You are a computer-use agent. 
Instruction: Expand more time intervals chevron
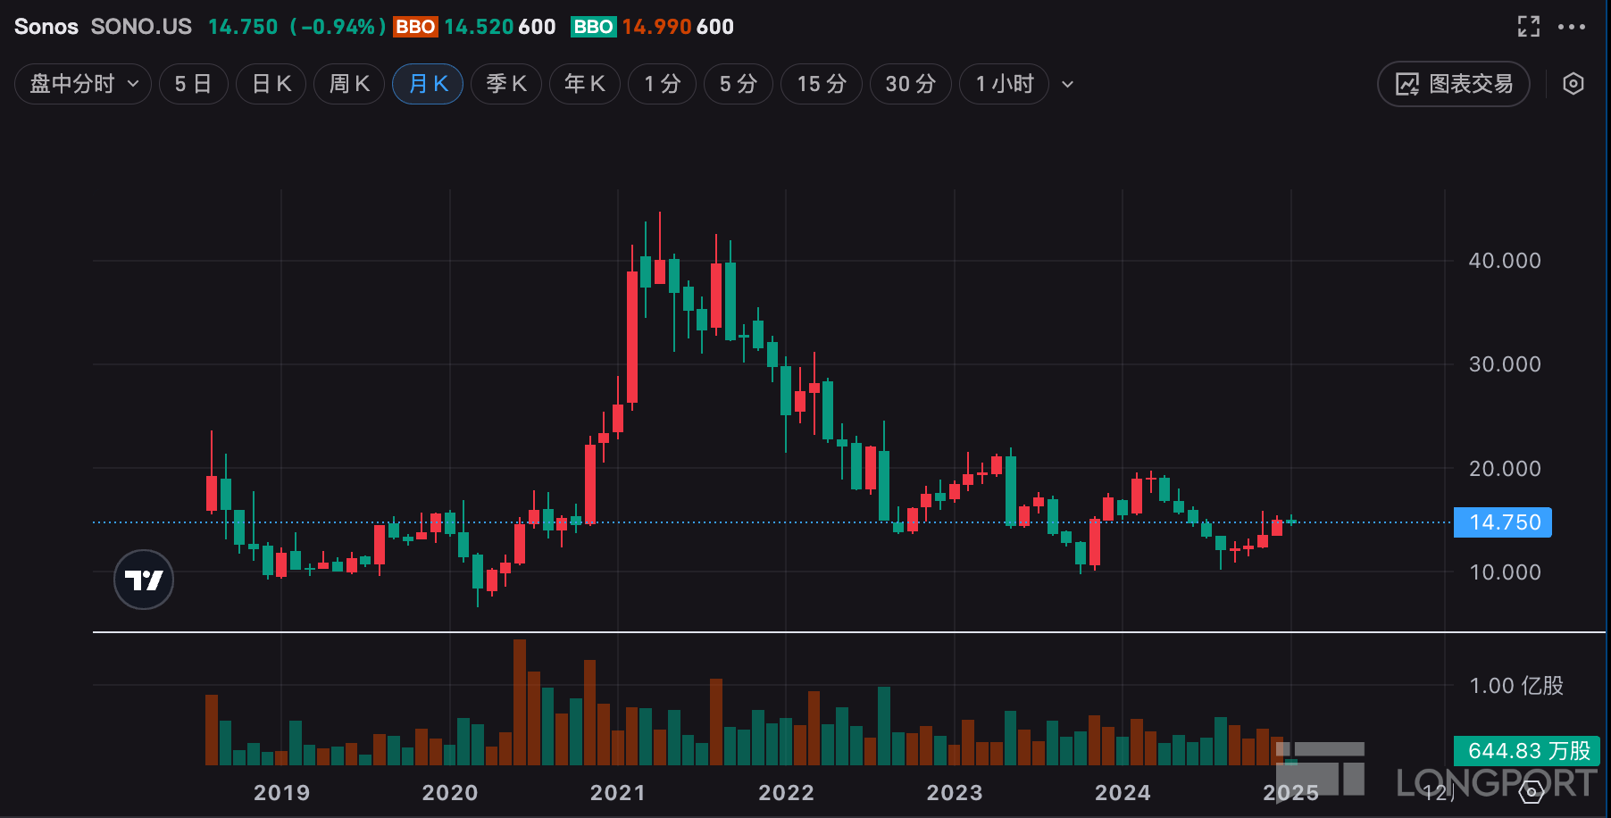point(1067,84)
